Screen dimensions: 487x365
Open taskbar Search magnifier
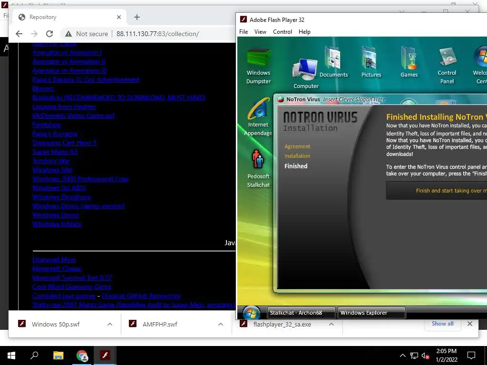click(x=34, y=355)
